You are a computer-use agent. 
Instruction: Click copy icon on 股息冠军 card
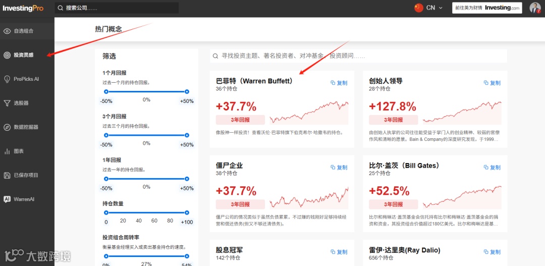333,252
